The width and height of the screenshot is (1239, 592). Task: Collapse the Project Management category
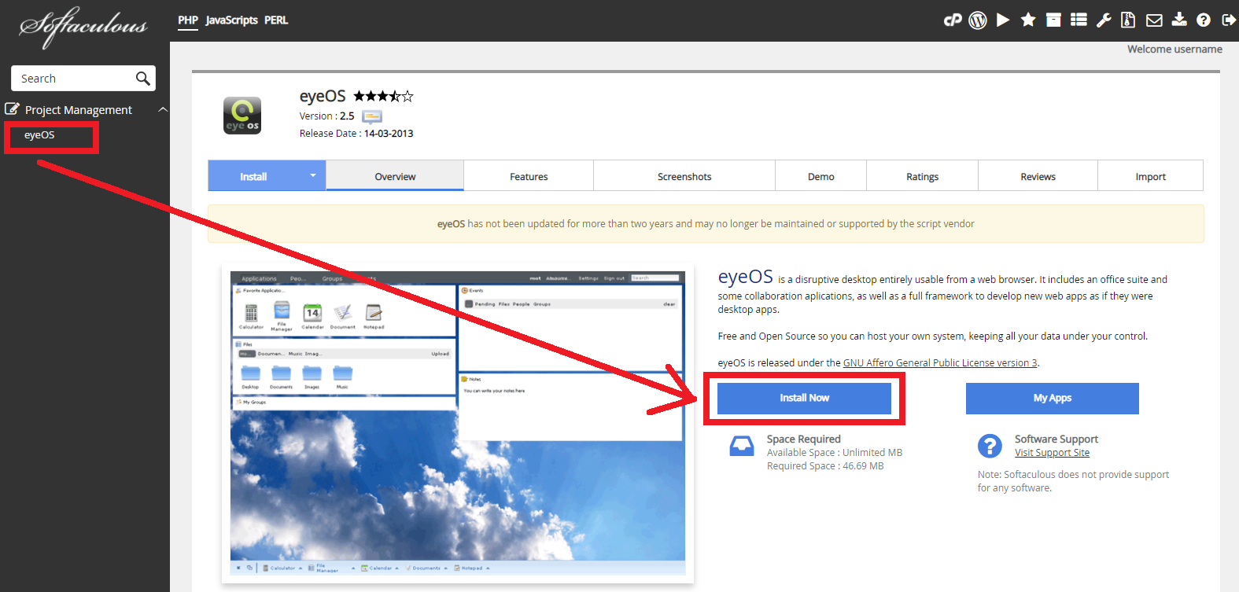tap(163, 110)
